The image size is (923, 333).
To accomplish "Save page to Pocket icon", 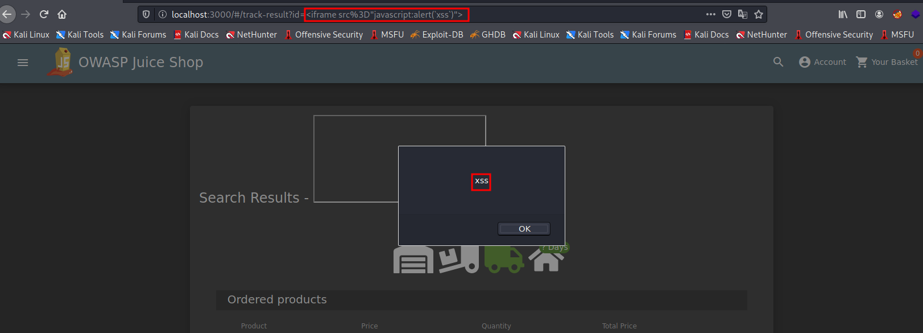I will [727, 14].
